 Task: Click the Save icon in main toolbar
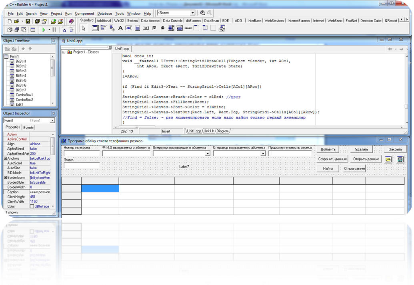point(28,21)
